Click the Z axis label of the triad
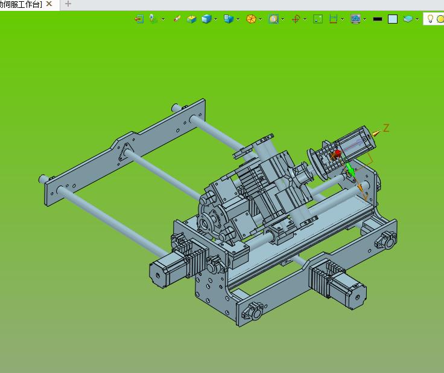 pyautogui.click(x=386, y=128)
